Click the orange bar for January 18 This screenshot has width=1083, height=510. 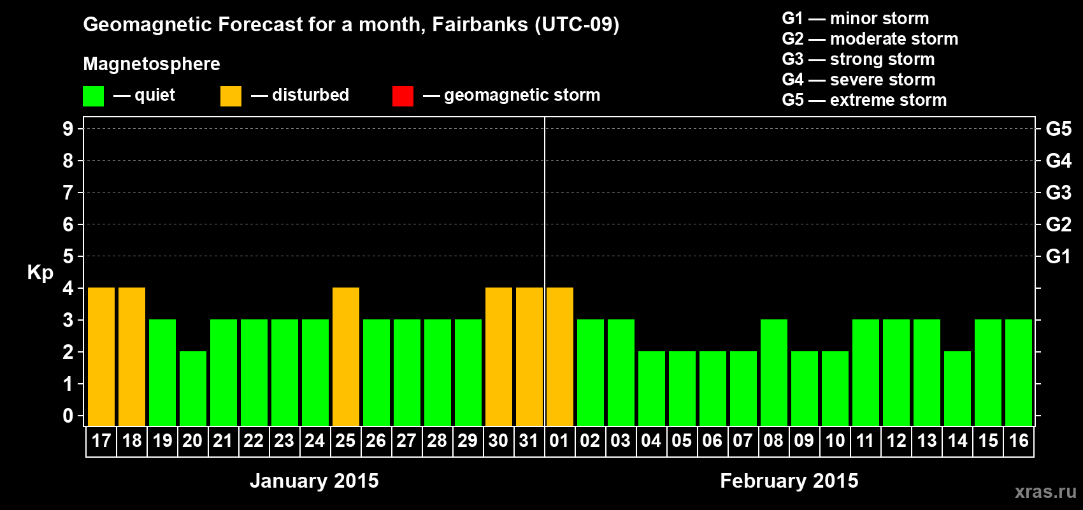pos(132,357)
